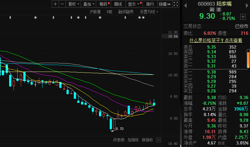Image resolution: width=250 pixels, height=147 pixels.
Task: Click 换指标 to switch indicator
Action: pos(148,140)
